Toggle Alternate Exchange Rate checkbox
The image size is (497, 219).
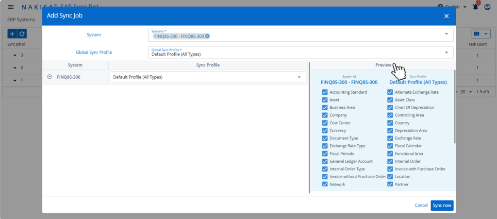[390, 92]
